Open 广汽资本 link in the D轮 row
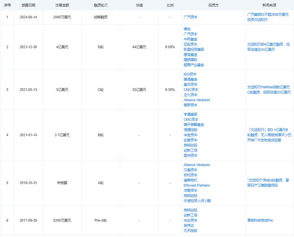The image size is (294, 237). tap(190, 34)
